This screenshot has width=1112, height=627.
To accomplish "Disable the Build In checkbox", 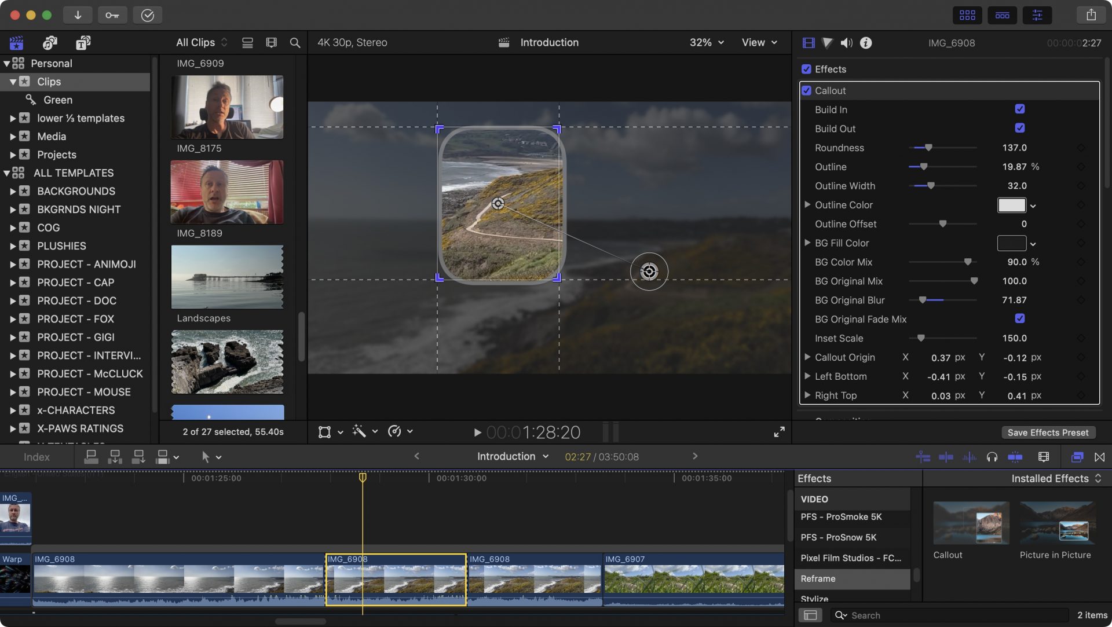I will pyautogui.click(x=1019, y=109).
